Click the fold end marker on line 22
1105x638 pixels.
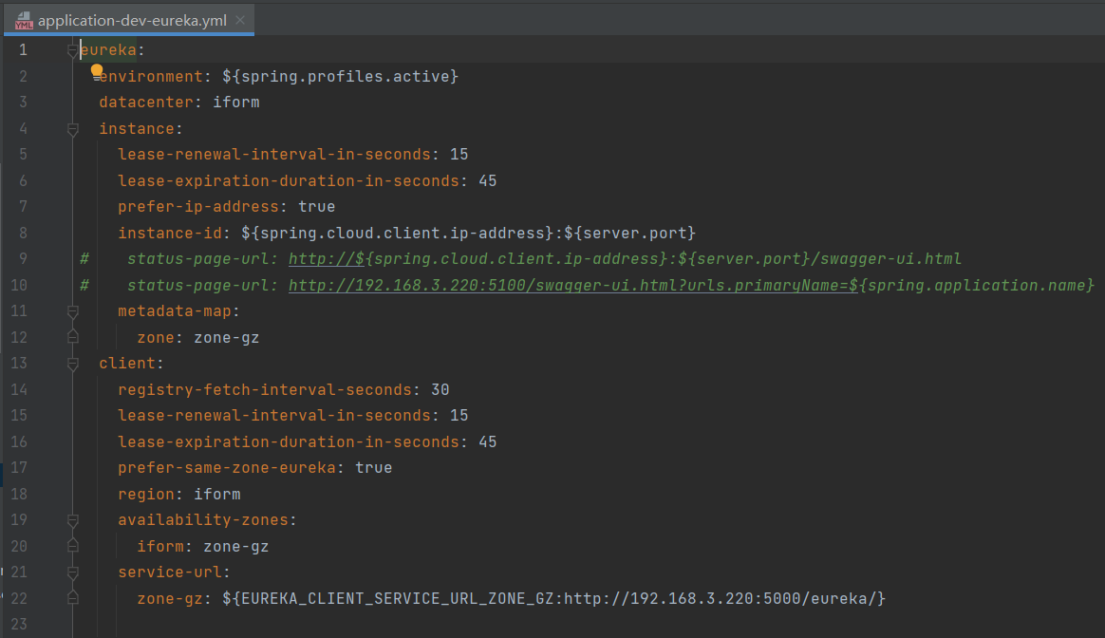tap(73, 598)
